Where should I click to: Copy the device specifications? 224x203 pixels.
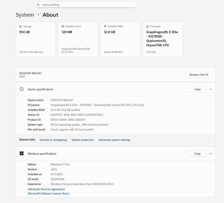197,89
